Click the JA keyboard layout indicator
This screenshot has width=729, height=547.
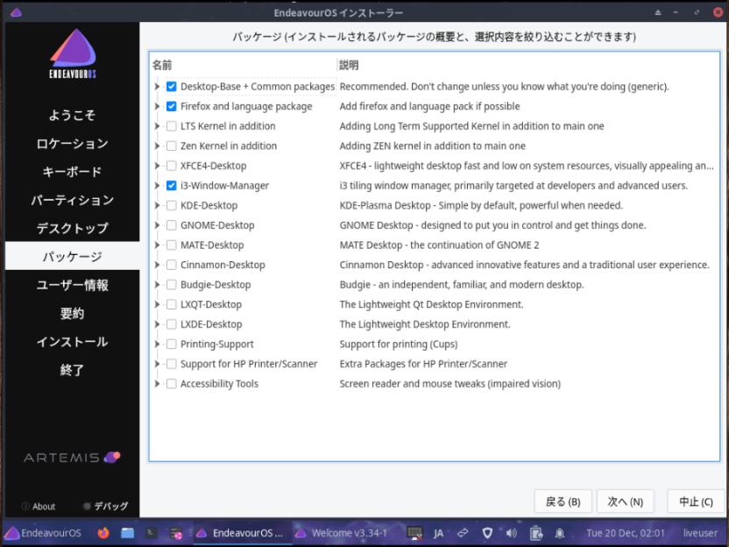pyautogui.click(x=438, y=533)
